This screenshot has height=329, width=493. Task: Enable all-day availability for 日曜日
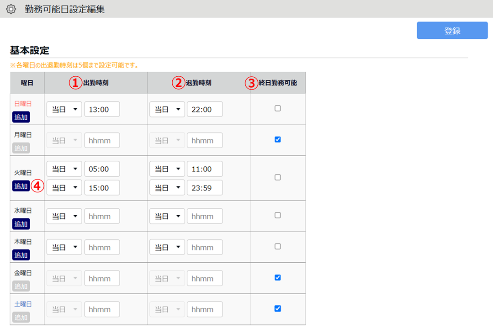[277, 109]
